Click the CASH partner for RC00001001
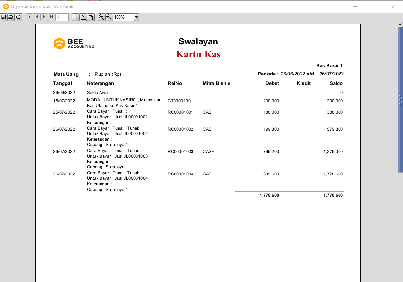The width and height of the screenshot is (403, 282). [209, 112]
